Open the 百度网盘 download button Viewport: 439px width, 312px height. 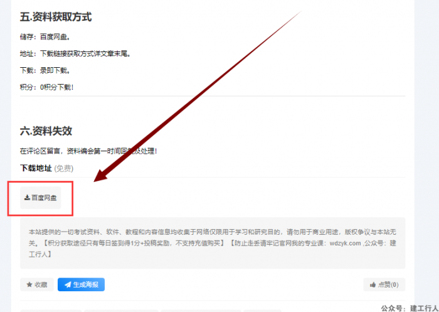tap(40, 198)
